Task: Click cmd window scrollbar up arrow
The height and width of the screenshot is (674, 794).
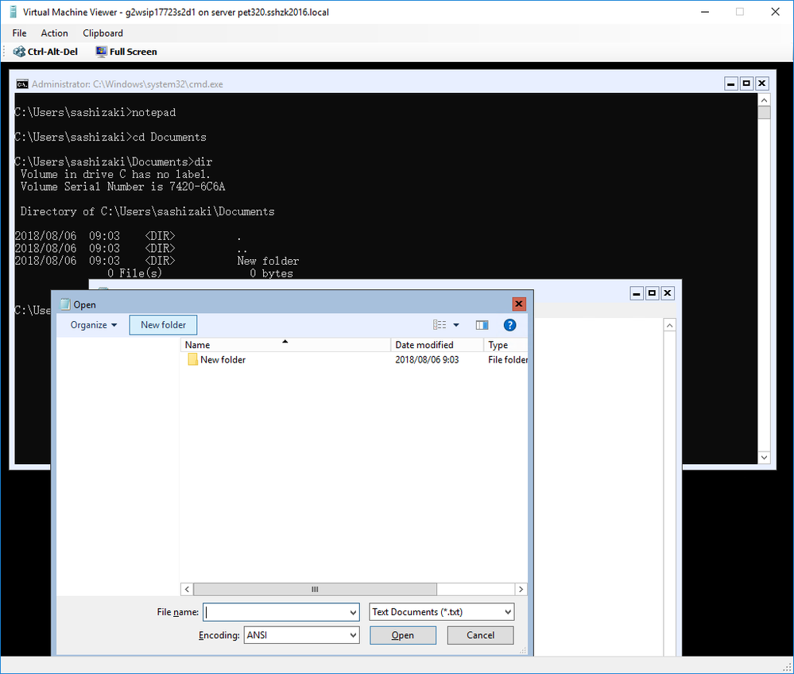Action: click(x=764, y=100)
